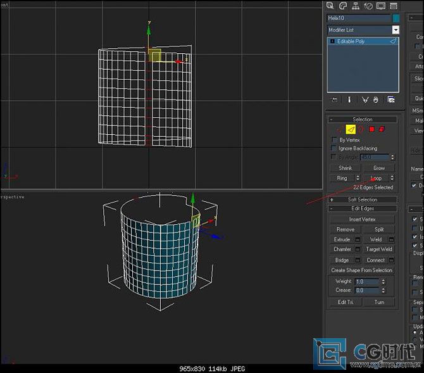
Task: Open the Create command panel tab
Action: pos(330,6)
